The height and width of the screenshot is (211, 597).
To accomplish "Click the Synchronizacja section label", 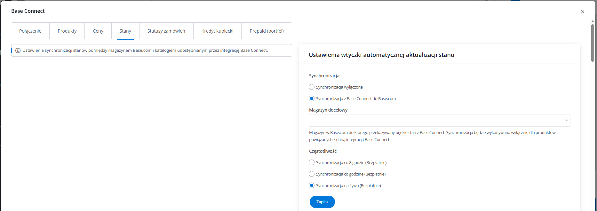I will (x=324, y=76).
